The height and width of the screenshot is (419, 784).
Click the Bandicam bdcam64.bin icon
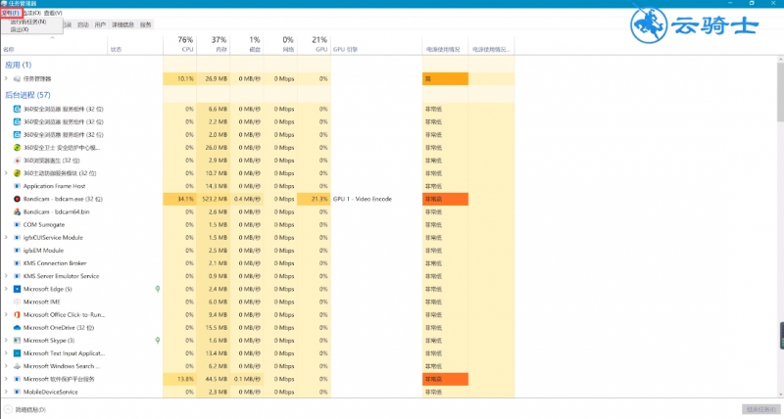click(17, 211)
